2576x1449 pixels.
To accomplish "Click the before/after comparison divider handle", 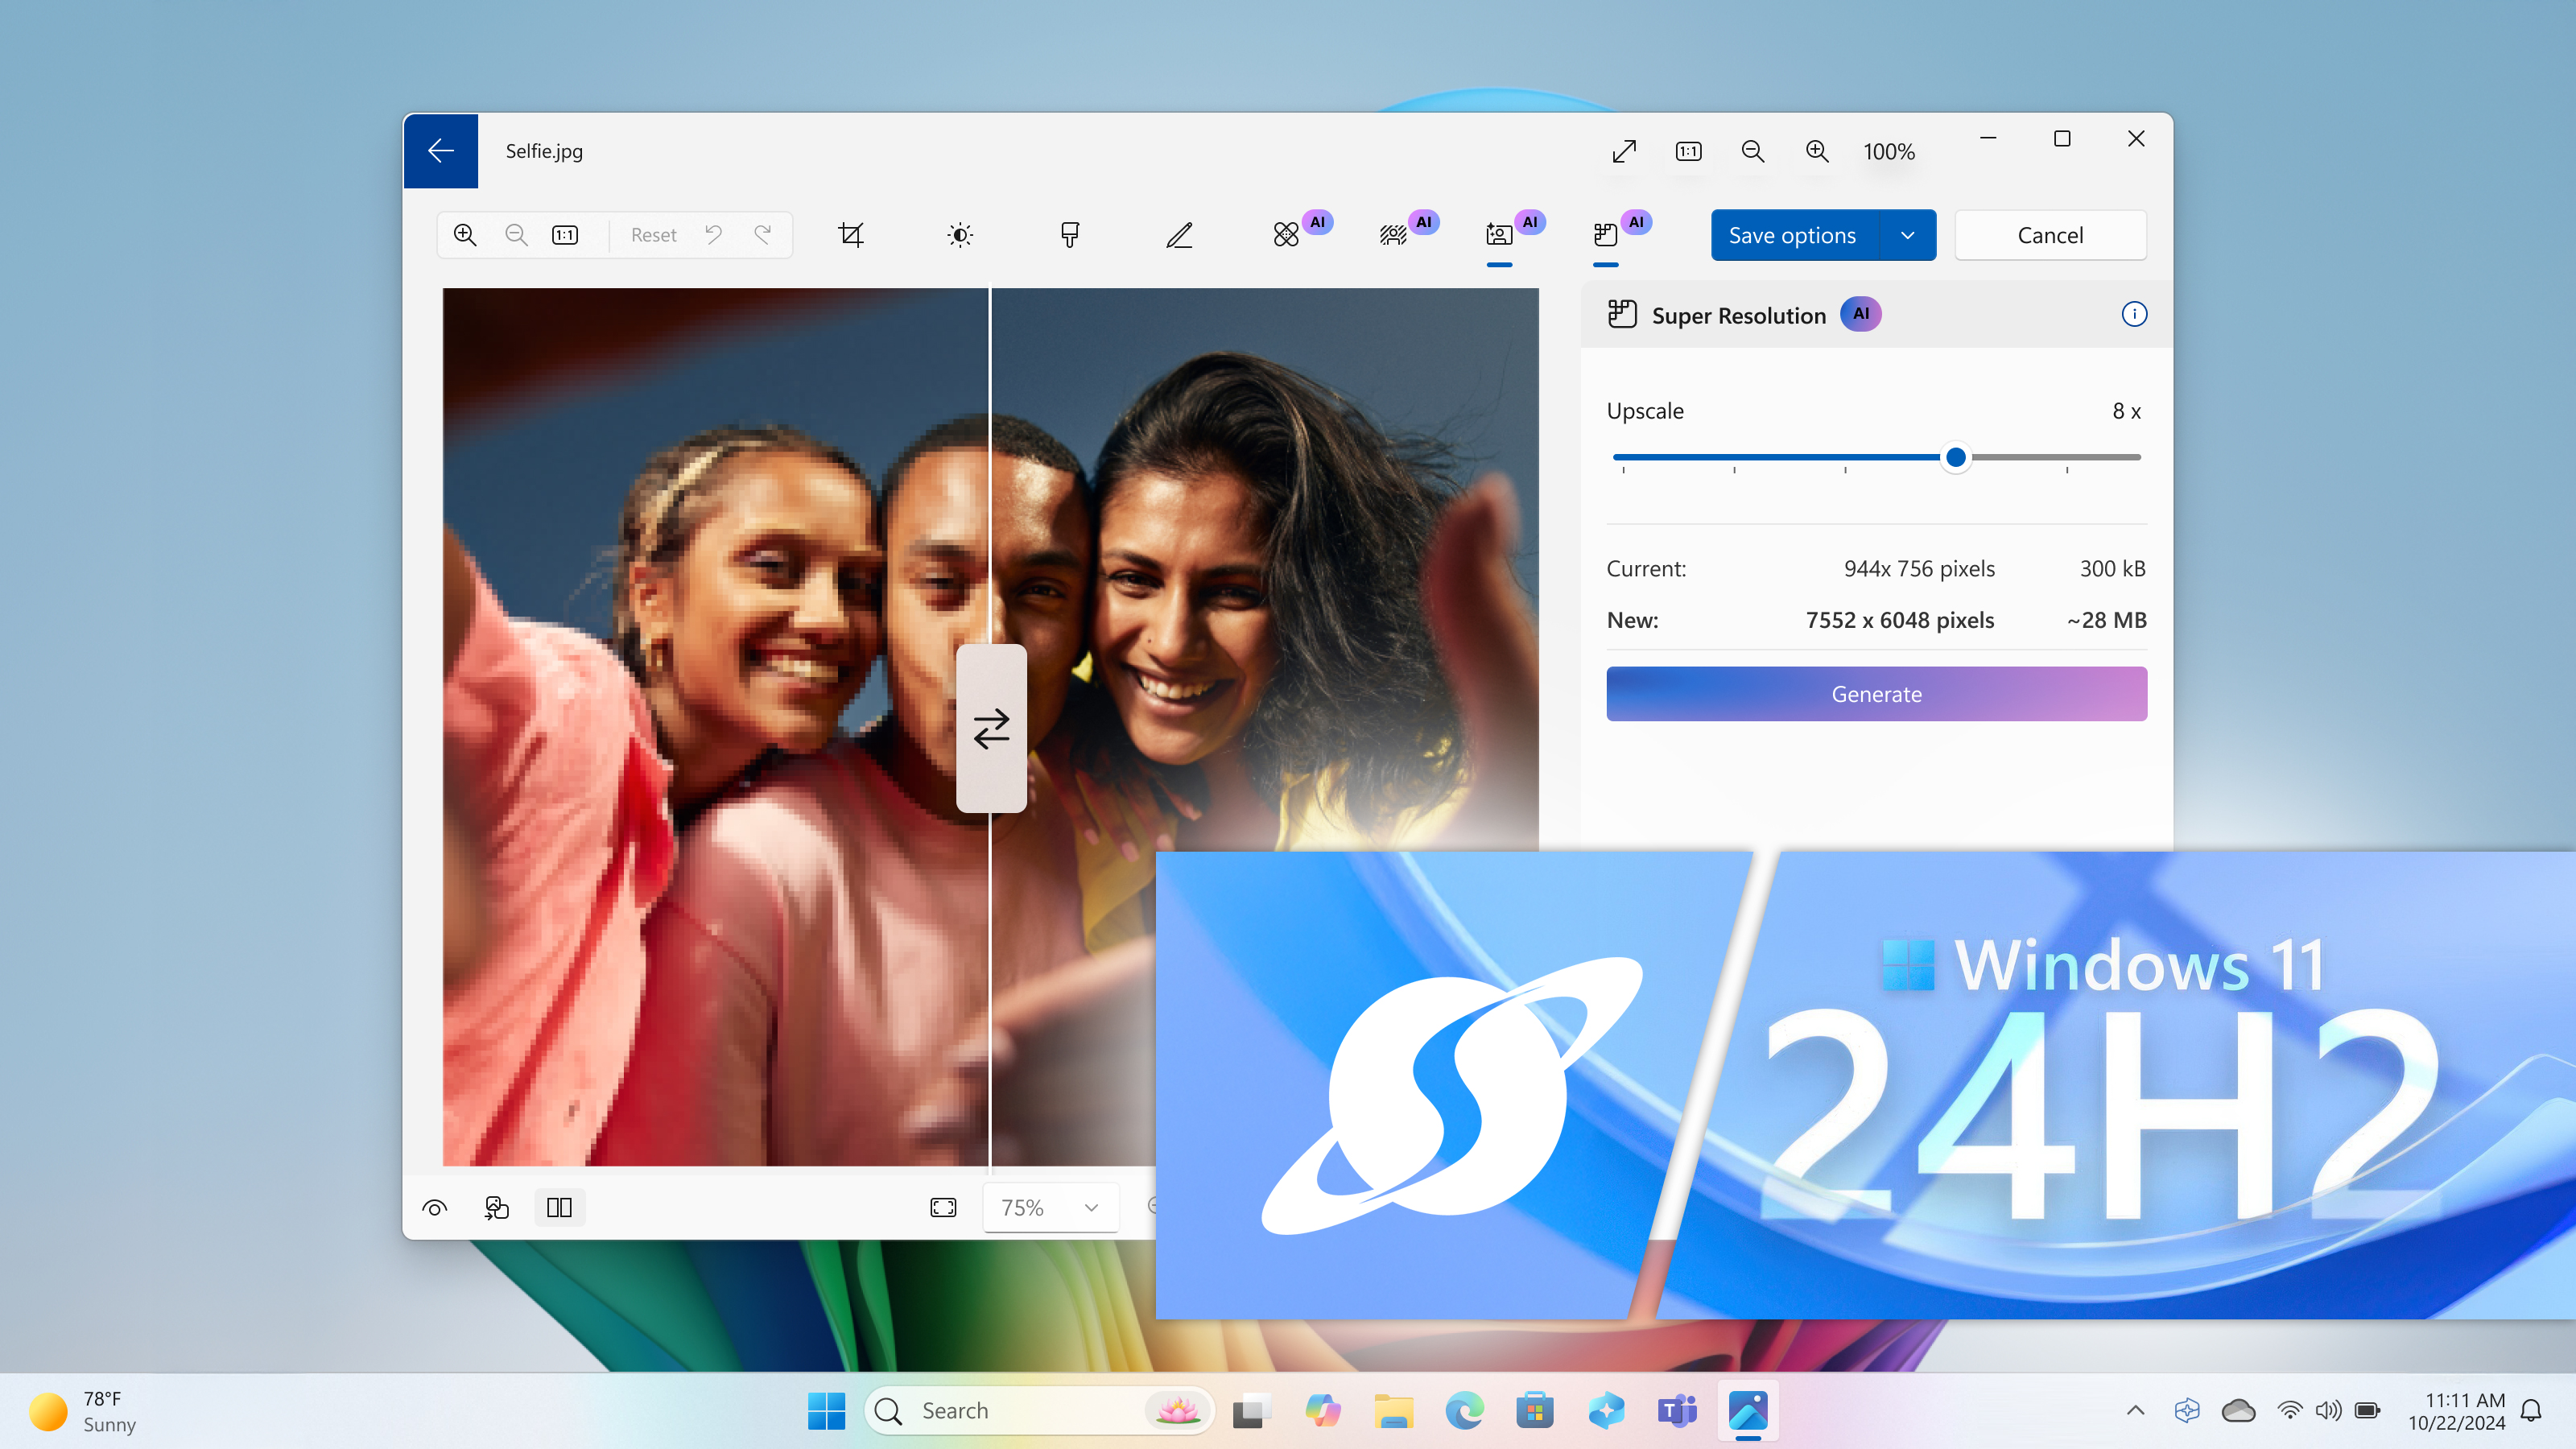I will tap(991, 728).
